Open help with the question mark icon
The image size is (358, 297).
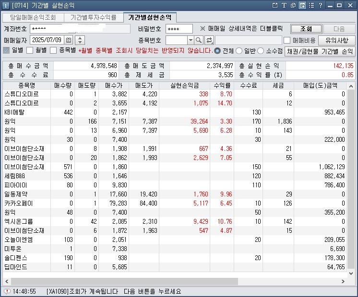tap(320, 5)
